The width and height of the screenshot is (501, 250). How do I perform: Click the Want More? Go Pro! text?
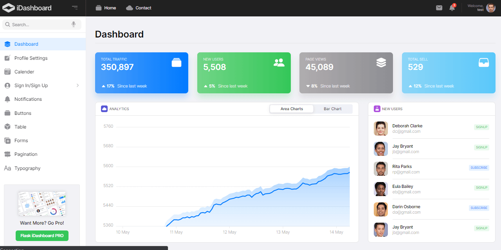pos(42,223)
